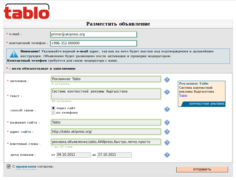236x180 pixels.
Task: Click the blue warning triangle icon
Action: pos(14,54)
